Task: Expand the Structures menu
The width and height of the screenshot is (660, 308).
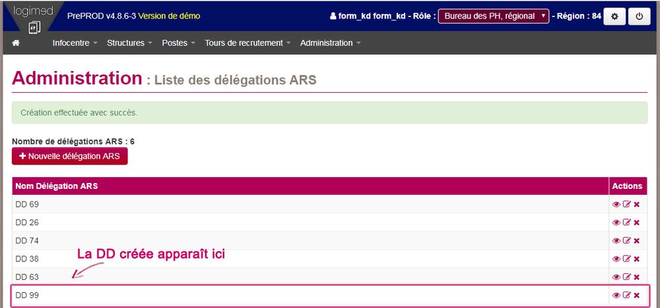Action: click(x=129, y=43)
